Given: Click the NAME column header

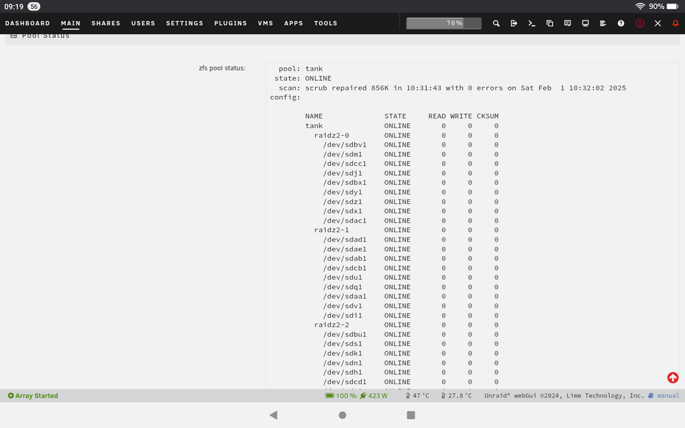Looking at the screenshot, I should [314, 116].
